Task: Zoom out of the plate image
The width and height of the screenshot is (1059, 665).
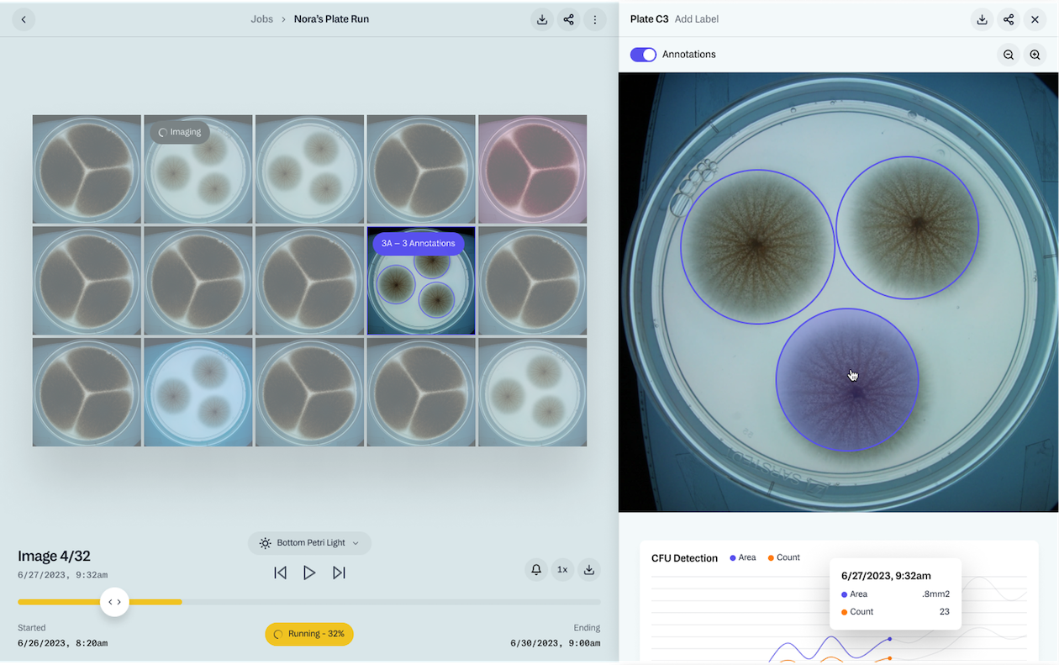Action: [x=1008, y=55]
